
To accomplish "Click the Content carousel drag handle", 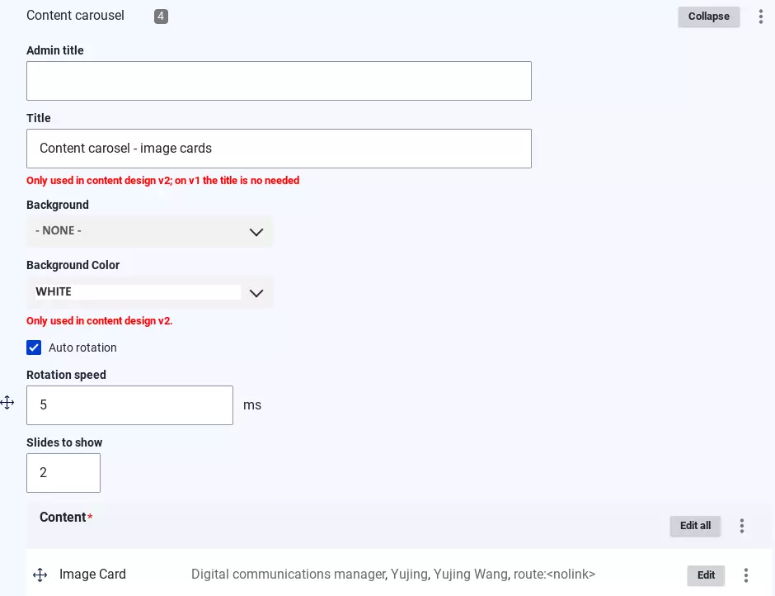I will coord(7,403).
